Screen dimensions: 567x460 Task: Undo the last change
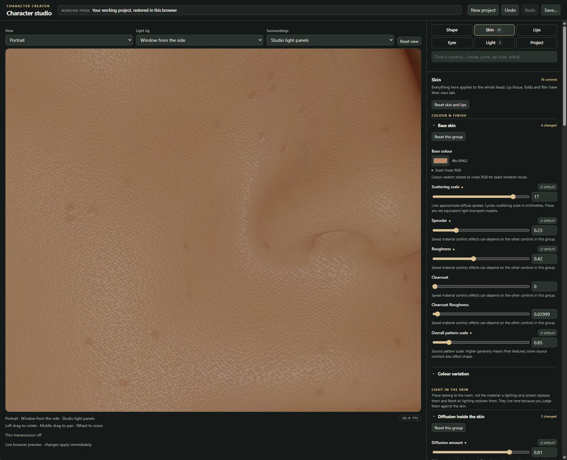pyautogui.click(x=510, y=10)
